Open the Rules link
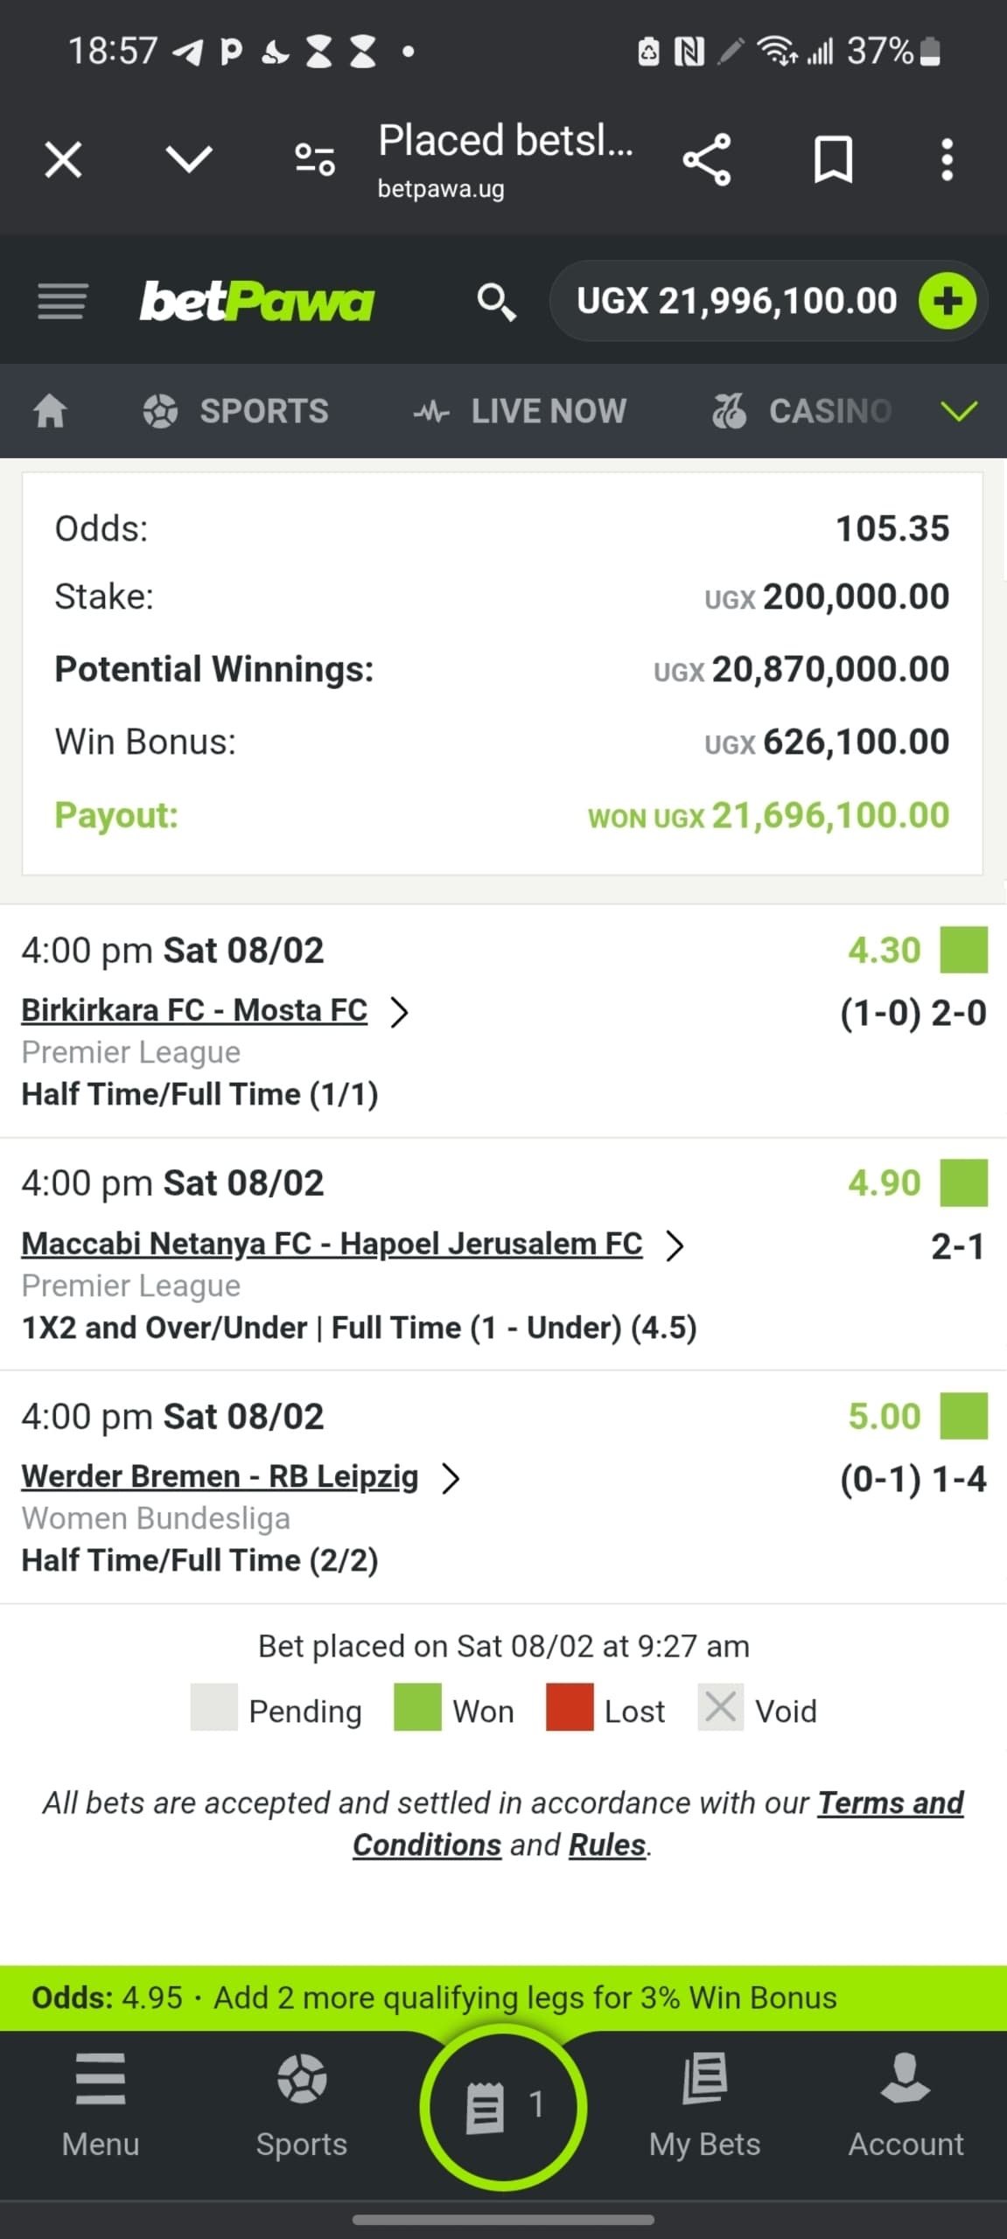Image resolution: width=1007 pixels, height=2239 pixels. pyautogui.click(x=606, y=1845)
